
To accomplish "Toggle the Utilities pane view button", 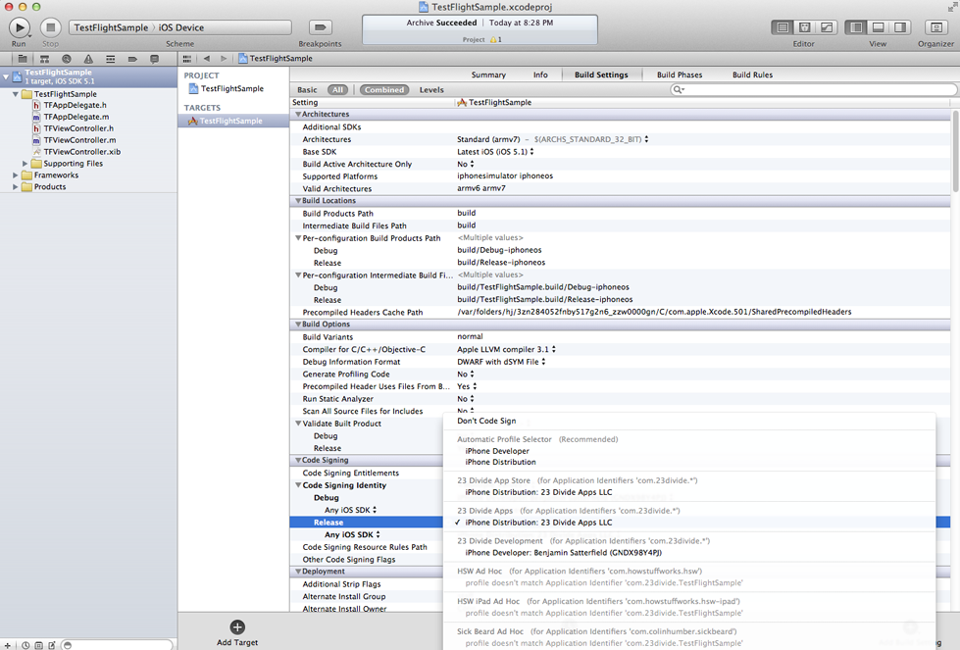I will (x=900, y=27).
